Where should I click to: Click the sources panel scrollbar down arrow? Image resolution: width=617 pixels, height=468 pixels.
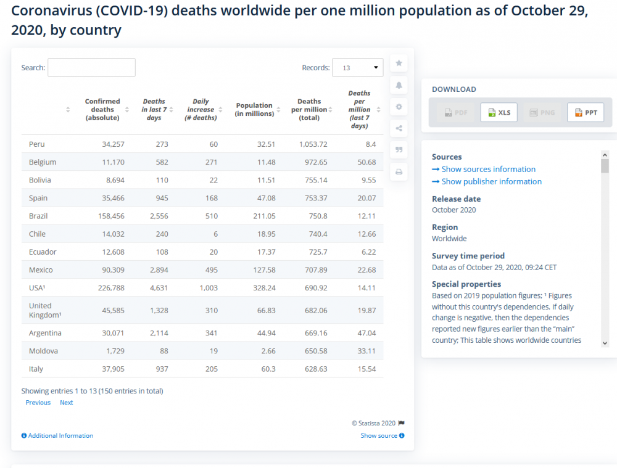[605, 343]
